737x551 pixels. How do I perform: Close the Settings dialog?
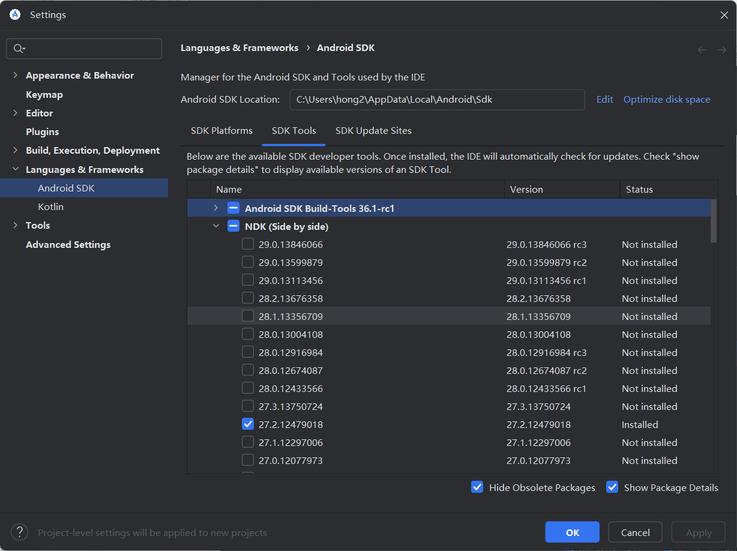[x=724, y=15]
